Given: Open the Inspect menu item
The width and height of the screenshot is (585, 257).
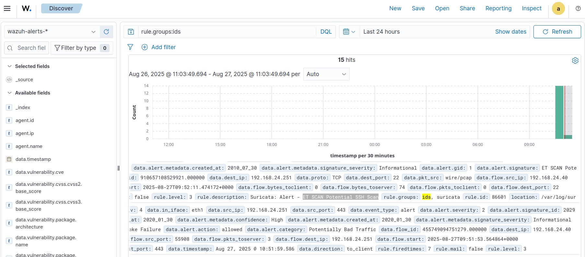Looking at the screenshot, I should 531,8.
